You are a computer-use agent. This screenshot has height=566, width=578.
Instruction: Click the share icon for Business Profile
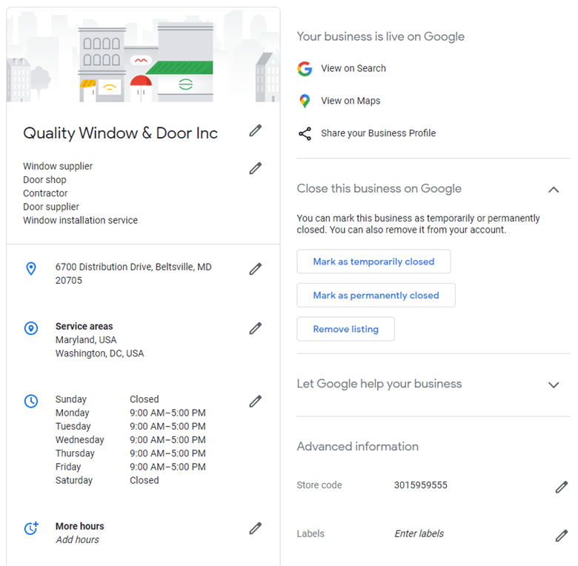tap(305, 133)
